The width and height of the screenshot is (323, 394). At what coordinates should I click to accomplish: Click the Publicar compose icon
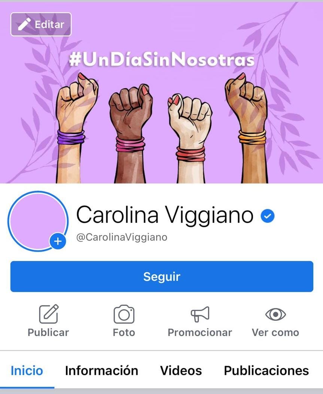pyautogui.click(x=49, y=314)
